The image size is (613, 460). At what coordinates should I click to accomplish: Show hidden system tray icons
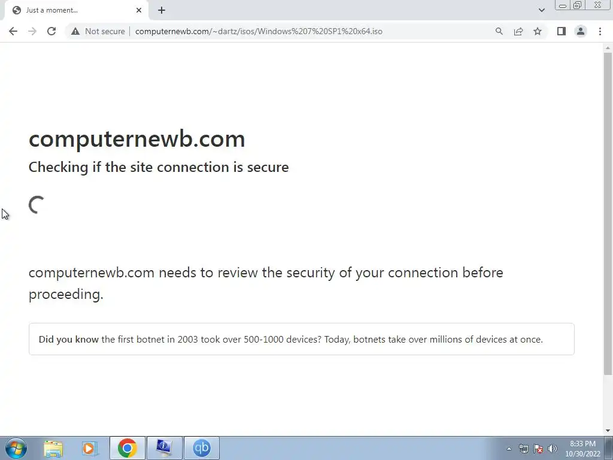click(x=509, y=449)
